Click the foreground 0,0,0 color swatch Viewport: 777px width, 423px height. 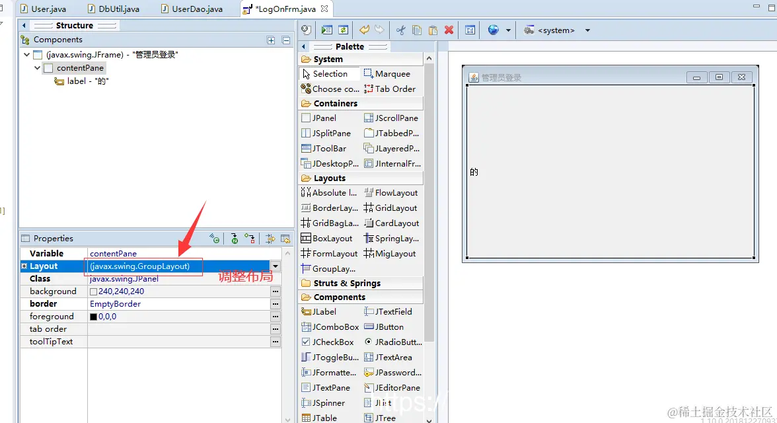click(93, 317)
